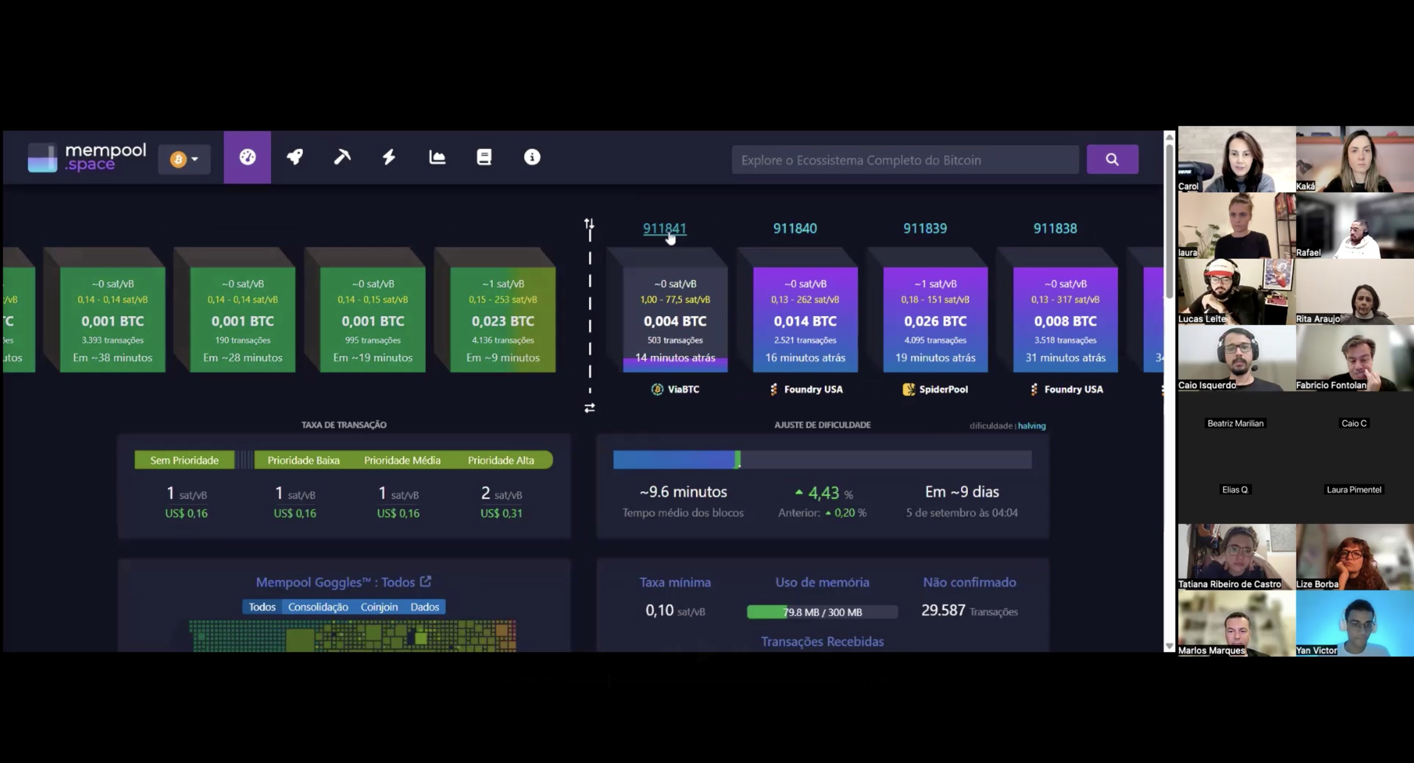Viewport: 1414px width, 763px height.
Task: Select the Dados filter tab
Action: pos(424,606)
